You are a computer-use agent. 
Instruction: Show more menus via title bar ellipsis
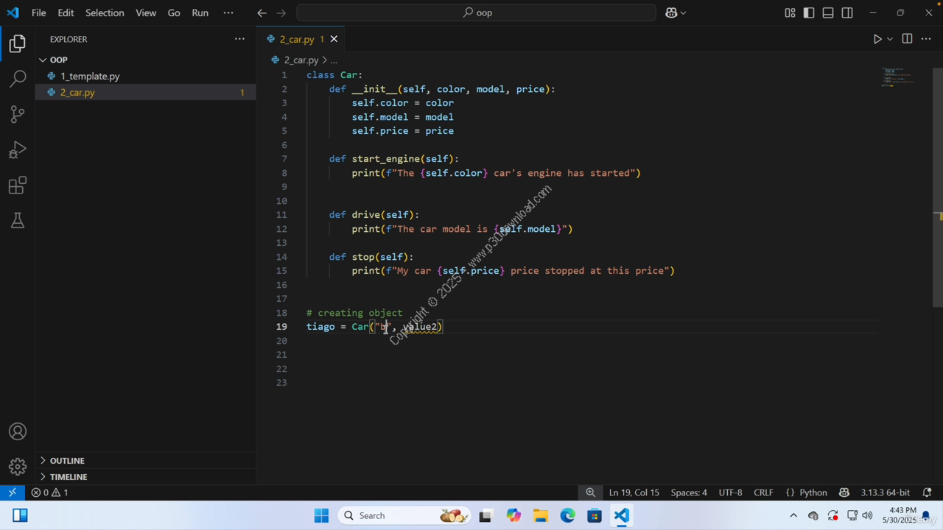coord(228,13)
